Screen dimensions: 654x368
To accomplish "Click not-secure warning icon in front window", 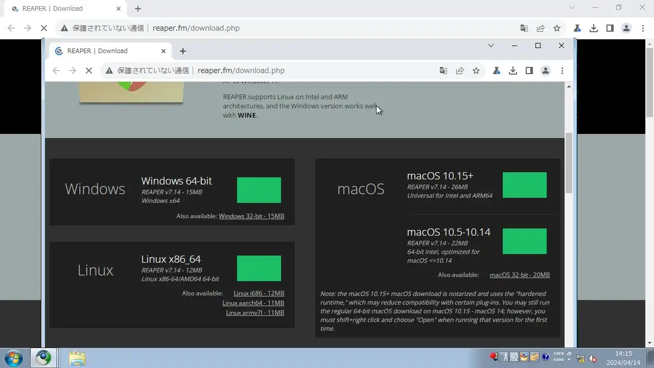I will click(x=109, y=71).
